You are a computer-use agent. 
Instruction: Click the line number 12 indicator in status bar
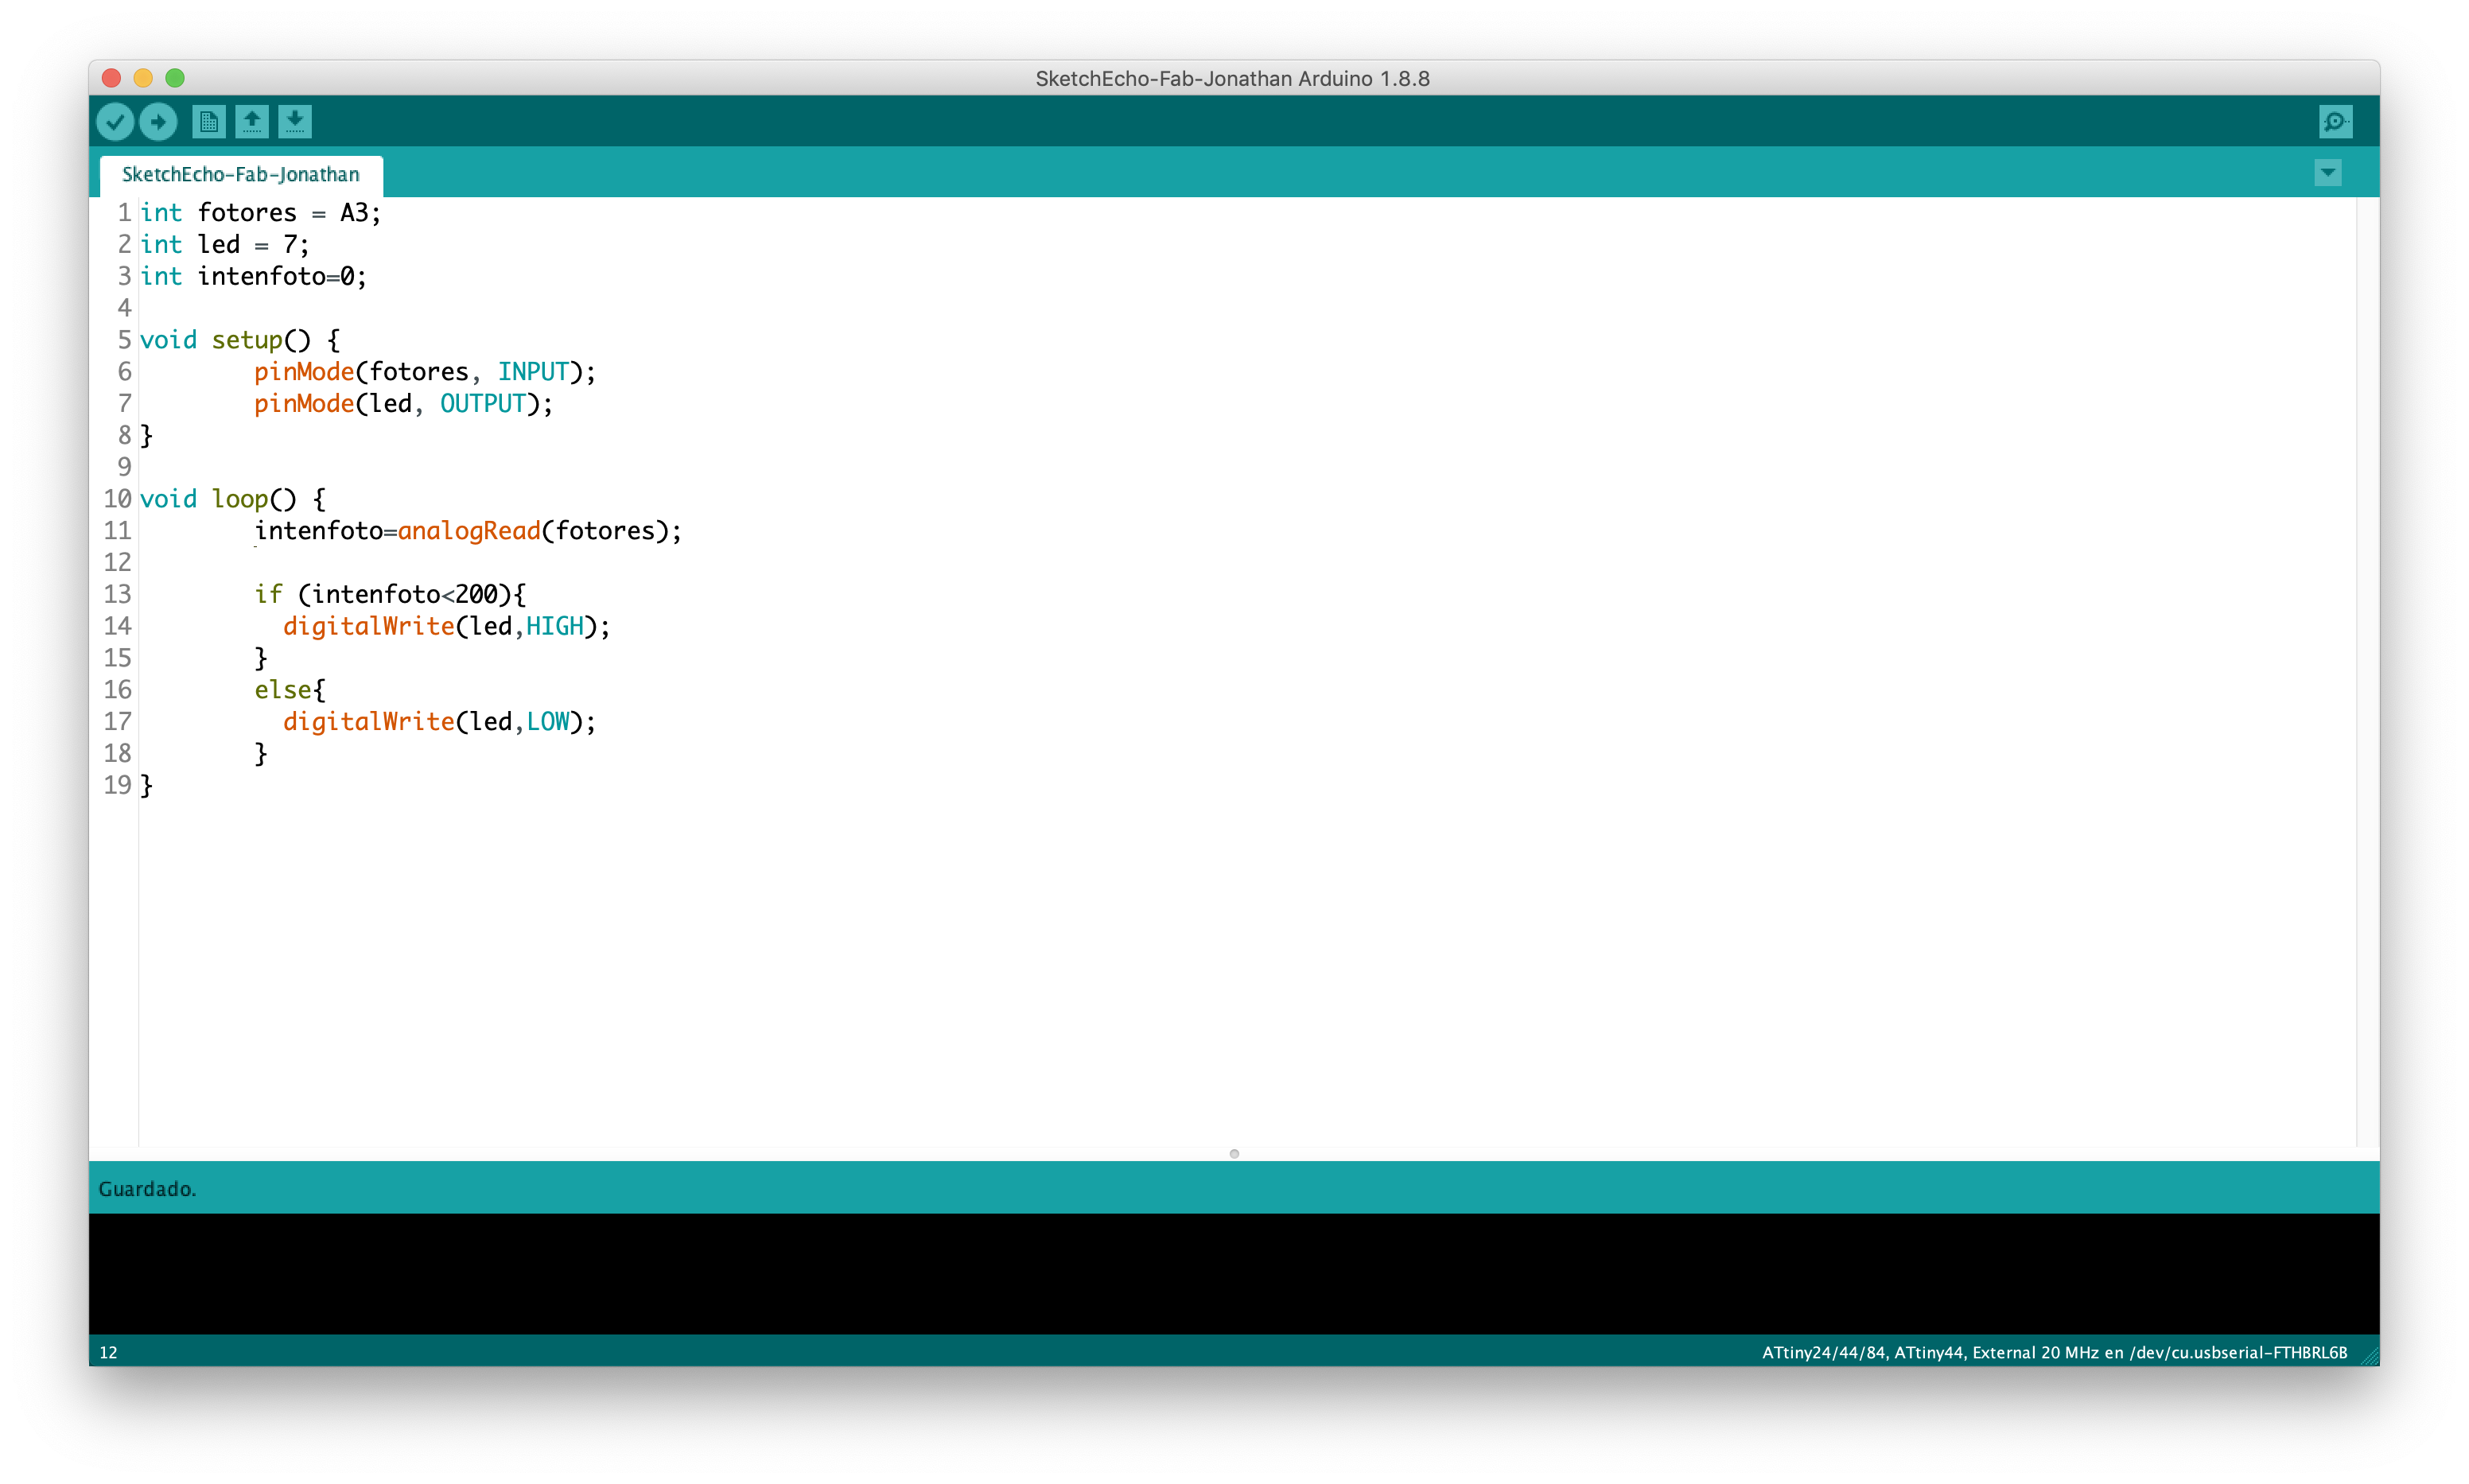(x=108, y=1353)
